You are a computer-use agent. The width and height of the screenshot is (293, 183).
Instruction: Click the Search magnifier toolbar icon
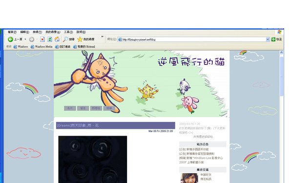tap(65, 39)
